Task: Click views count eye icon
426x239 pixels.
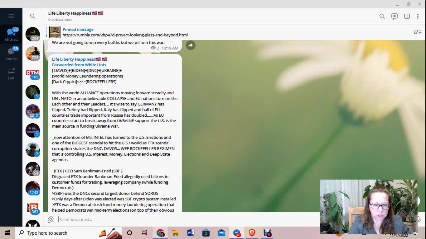Action: [153, 48]
